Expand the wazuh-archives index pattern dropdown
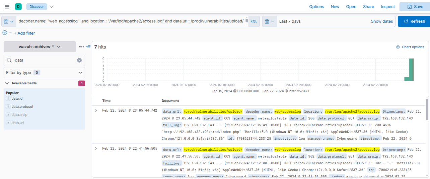Screen dimensions: 430x179 tap(40, 47)
